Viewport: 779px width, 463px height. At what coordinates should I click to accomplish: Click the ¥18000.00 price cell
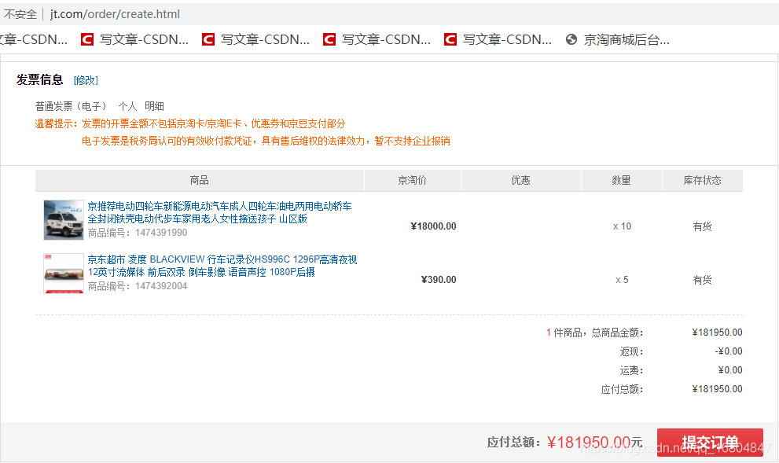coord(433,226)
